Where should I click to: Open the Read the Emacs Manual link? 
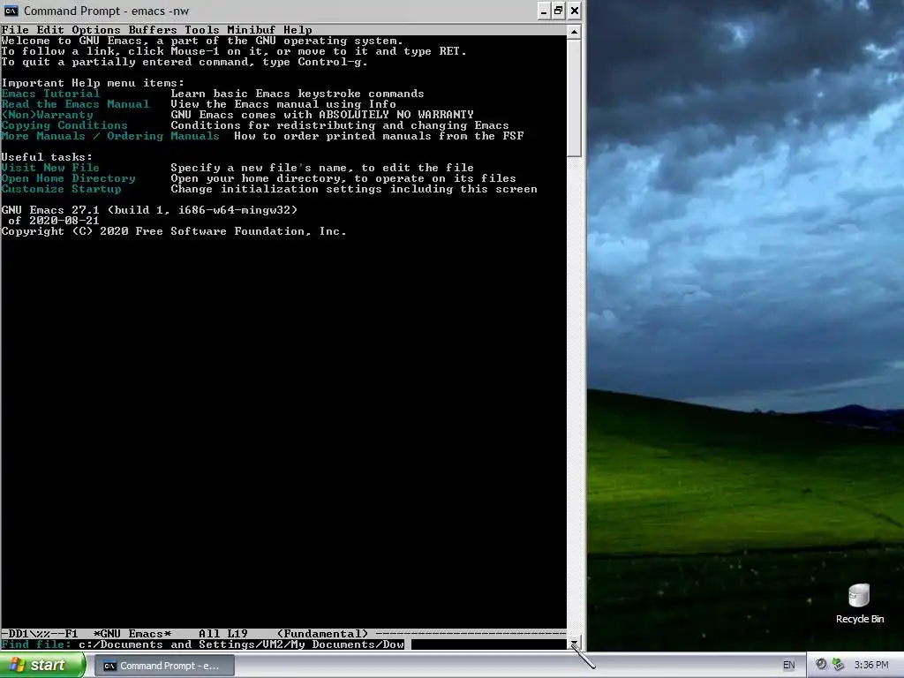click(76, 104)
